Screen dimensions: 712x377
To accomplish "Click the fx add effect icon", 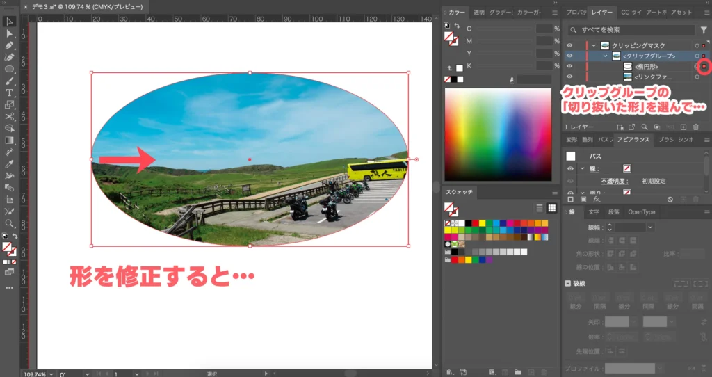I will click(598, 200).
